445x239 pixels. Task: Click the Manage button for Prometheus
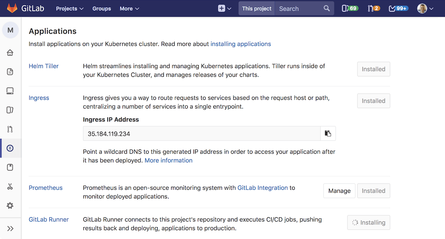[x=339, y=191]
